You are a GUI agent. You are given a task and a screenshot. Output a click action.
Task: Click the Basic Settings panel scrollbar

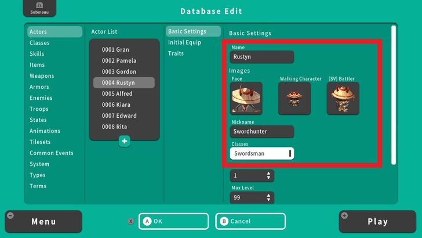pos(395,93)
